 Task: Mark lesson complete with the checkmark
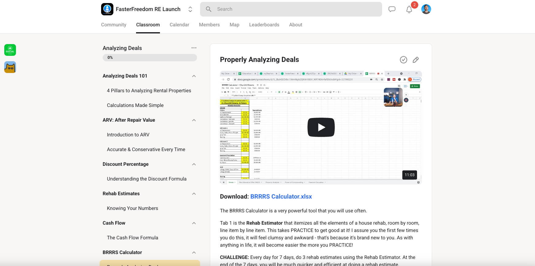(404, 60)
